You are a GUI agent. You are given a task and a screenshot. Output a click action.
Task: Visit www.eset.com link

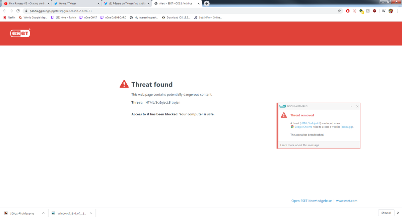(347, 201)
